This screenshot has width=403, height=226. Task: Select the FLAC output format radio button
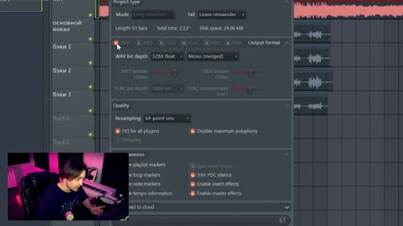tap(184, 43)
